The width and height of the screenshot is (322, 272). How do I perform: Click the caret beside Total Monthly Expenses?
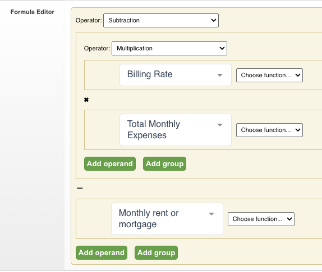[220, 125]
